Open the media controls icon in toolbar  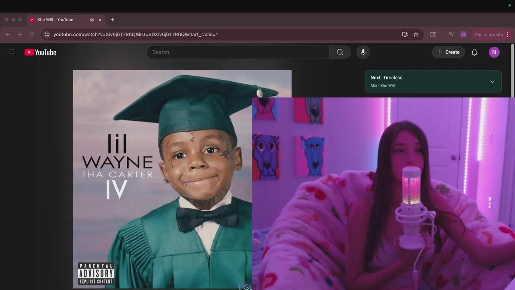[x=451, y=34]
